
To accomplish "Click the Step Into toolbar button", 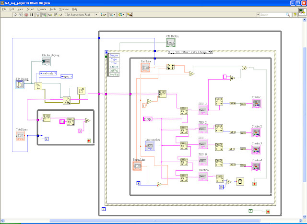I will click(x=50, y=15).
